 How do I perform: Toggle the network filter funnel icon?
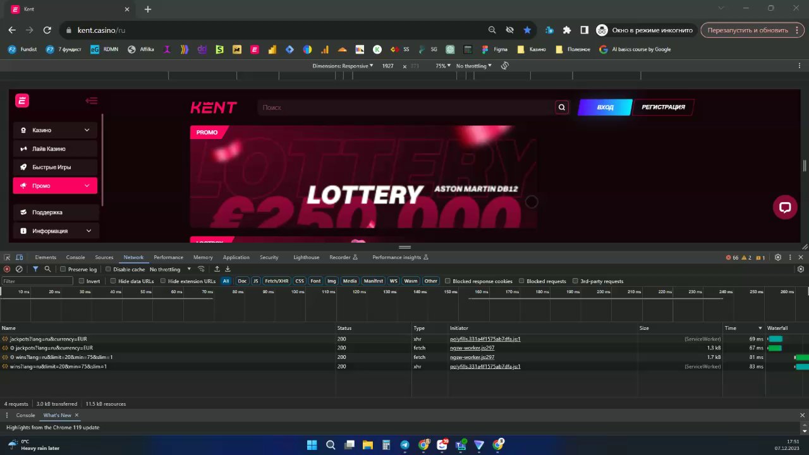[35, 269]
